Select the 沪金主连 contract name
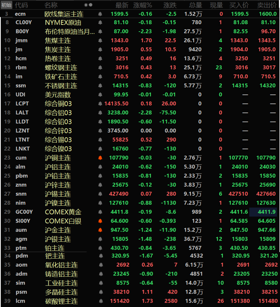280x307 pixels. click(x=58, y=230)
